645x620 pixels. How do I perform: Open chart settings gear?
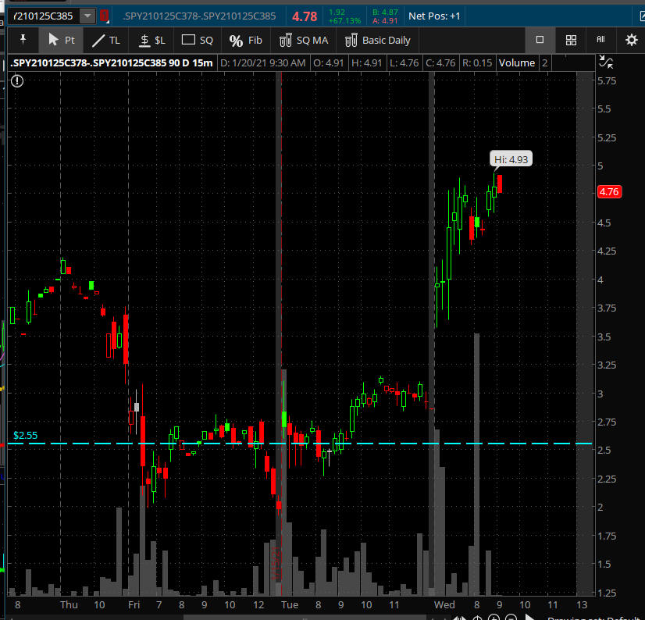[632, 40]
